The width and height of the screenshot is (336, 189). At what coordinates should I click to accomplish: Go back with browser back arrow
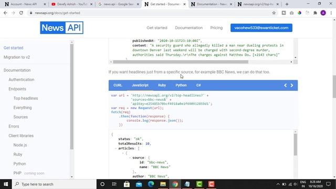5,13
